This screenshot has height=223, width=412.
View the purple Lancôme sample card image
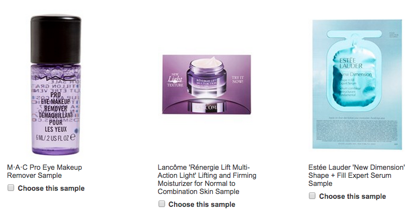click(x=206, y=84)
